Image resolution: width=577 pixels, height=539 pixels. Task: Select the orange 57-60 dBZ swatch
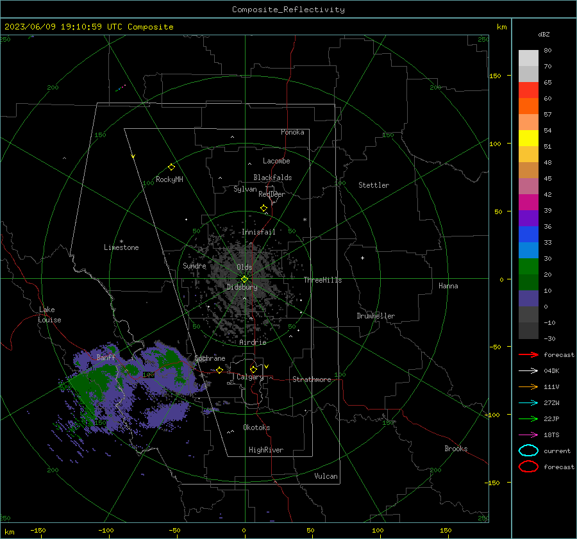click(528, 106)
